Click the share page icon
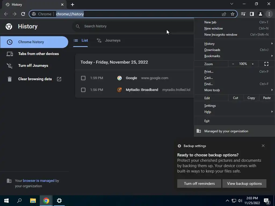Image resolution: width=275 pixels, height=206 pixels. pos(224,14)
